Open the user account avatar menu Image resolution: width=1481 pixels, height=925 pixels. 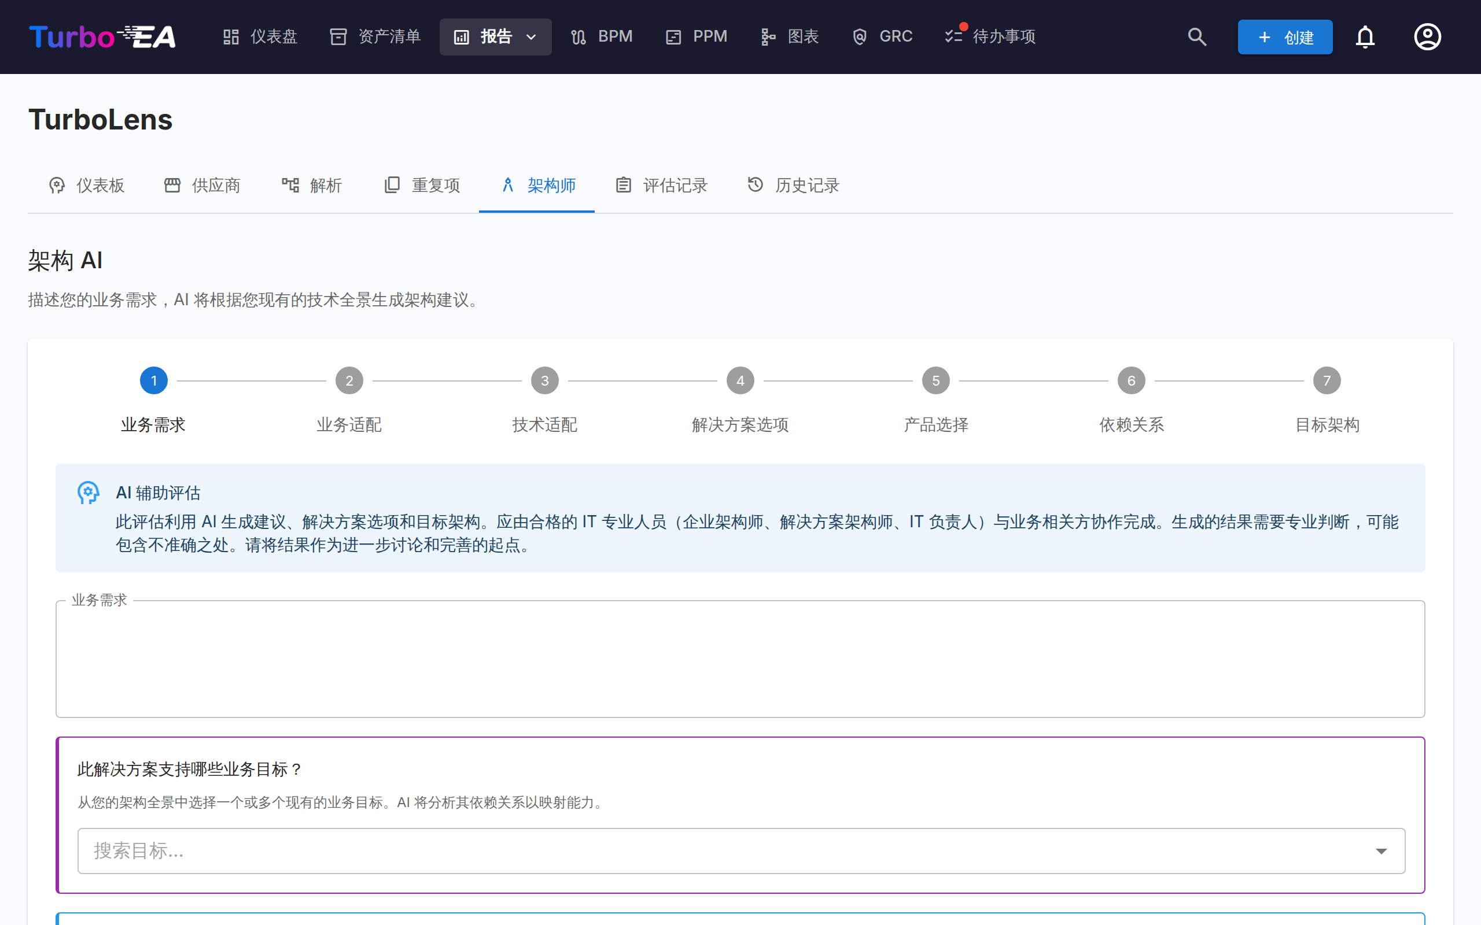pos(1427,36)
